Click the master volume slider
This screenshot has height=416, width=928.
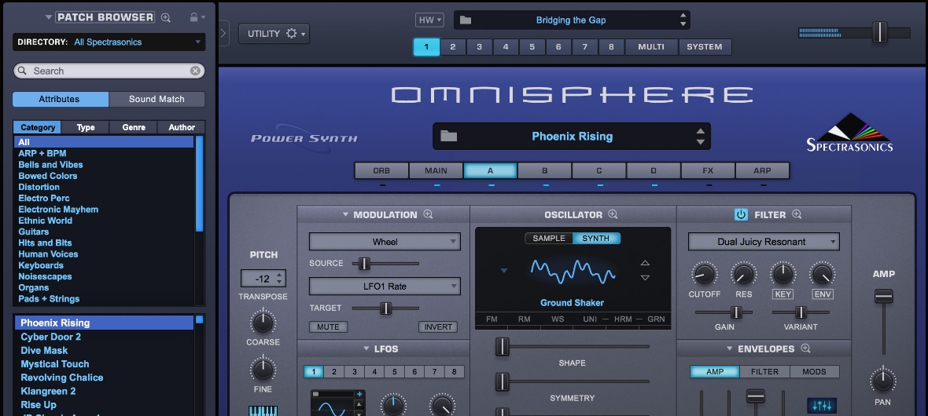880,32
